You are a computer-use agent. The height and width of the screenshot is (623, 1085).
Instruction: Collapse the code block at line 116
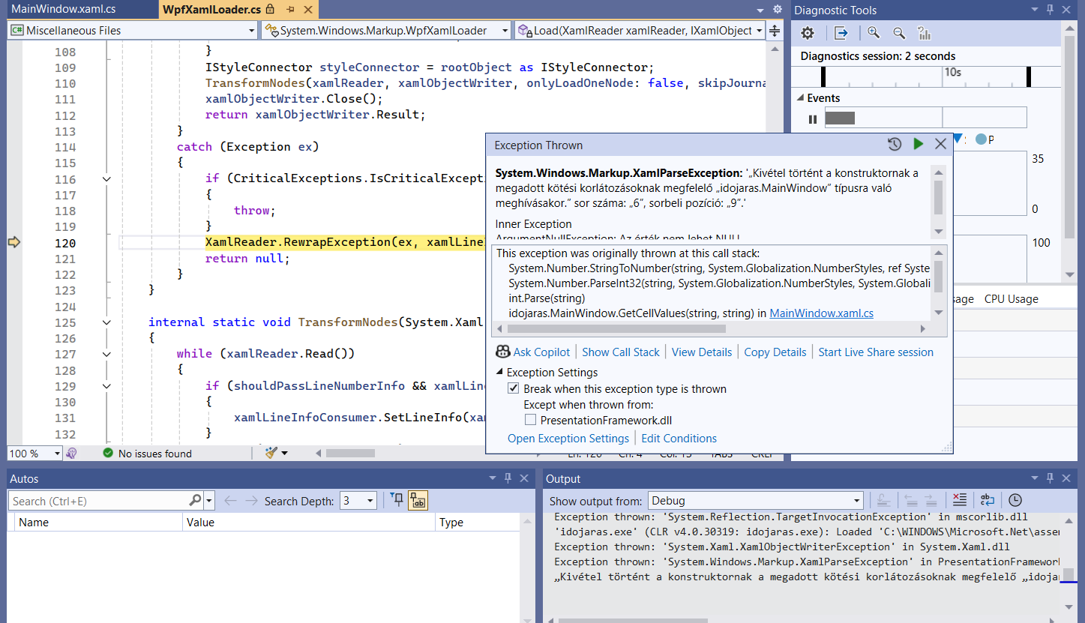pyautogui.click(x=106, y=178)
